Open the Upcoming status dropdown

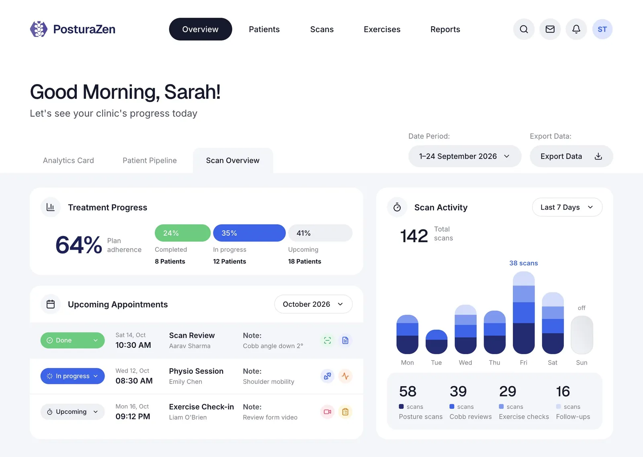tap(72, 412)
